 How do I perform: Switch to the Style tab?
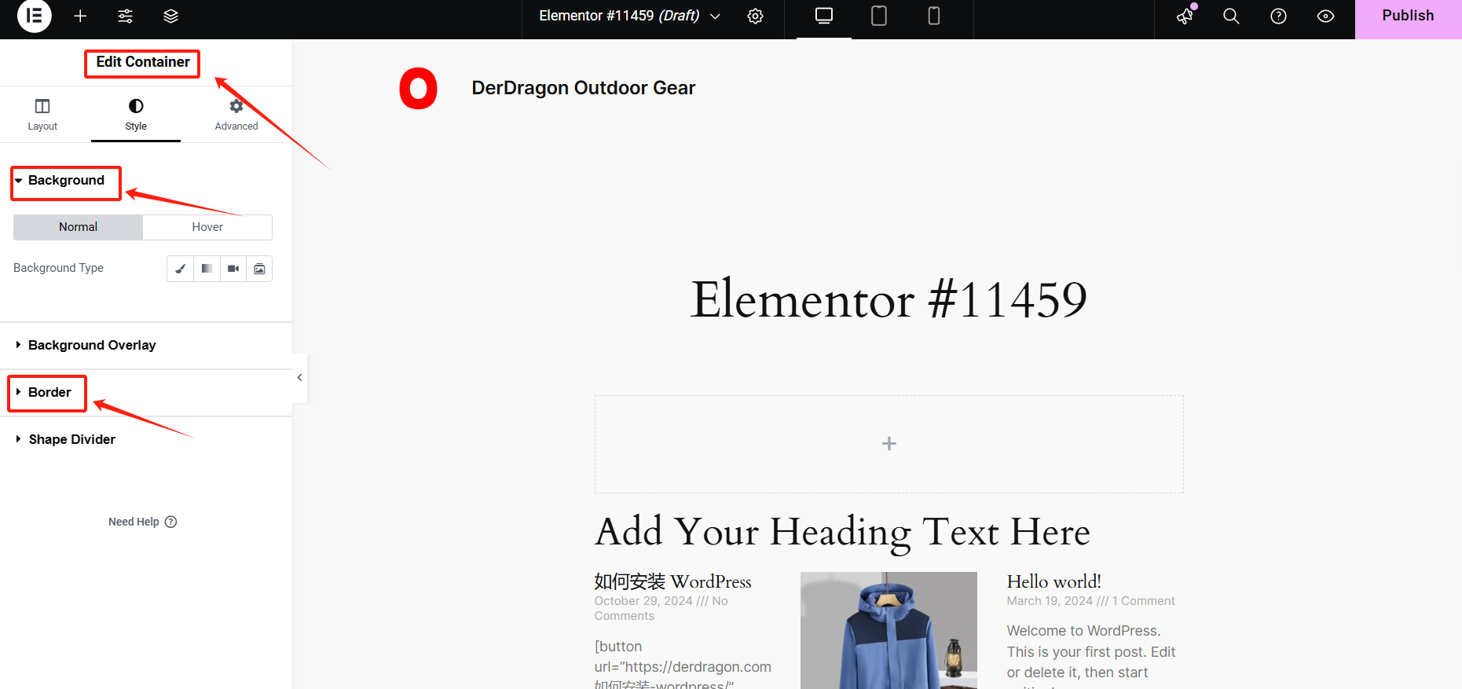[136, 115]
